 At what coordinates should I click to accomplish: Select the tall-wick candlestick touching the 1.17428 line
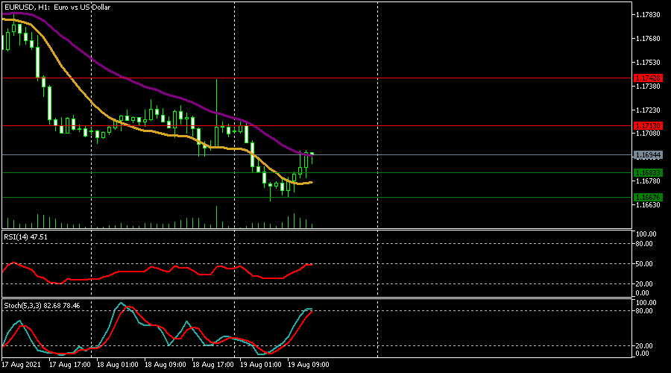click(x=216, y=113)
